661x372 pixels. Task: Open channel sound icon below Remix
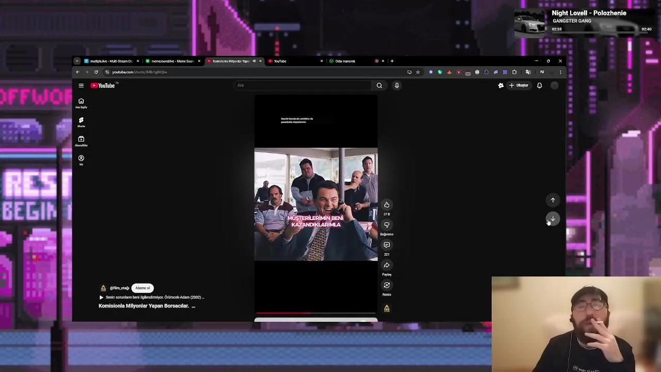coord(386,308)
